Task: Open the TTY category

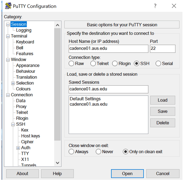Action: [x=25, y=154]
